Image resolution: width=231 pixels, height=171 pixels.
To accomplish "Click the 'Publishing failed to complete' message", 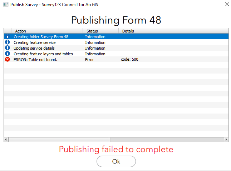I will (x=116, y=149).
